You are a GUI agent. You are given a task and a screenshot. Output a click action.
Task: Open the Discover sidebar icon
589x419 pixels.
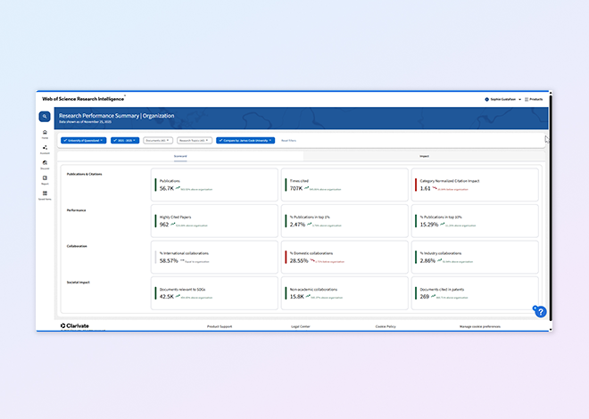tap(45, 164)
